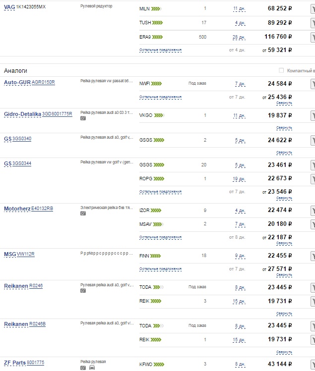315x371 pixels.
Task: Open part number 3GS0340 link
Action: point(22,139)
